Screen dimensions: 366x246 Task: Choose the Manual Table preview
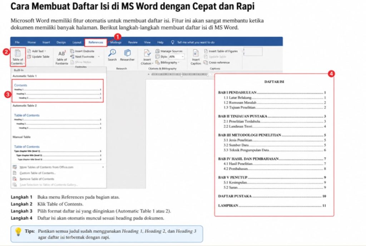point(58,153)
